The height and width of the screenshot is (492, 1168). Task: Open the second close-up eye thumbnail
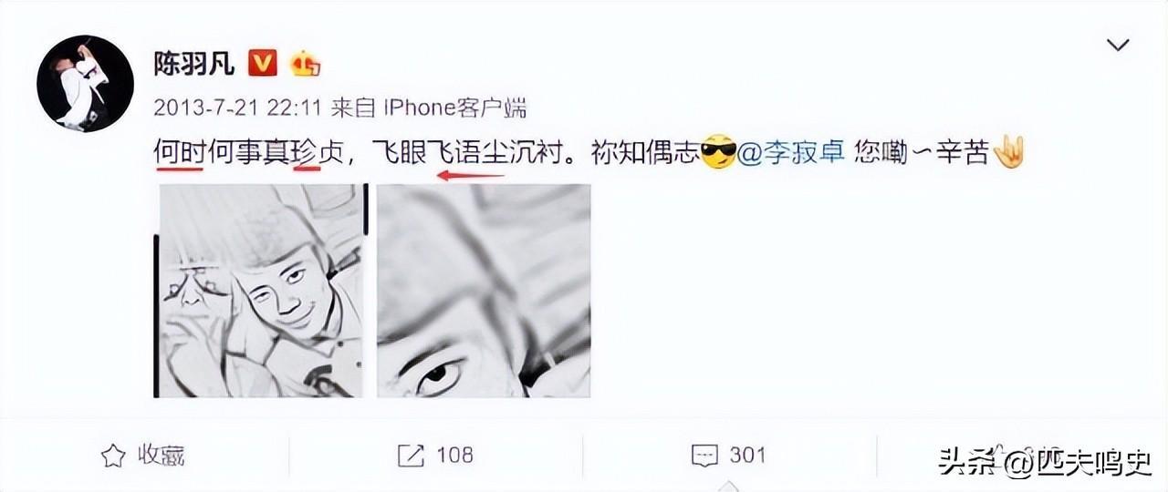click(x=484, y=291)
